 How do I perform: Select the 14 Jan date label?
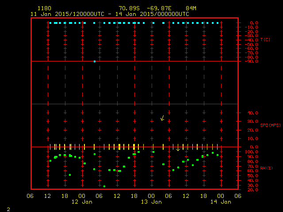click(220, 202)
